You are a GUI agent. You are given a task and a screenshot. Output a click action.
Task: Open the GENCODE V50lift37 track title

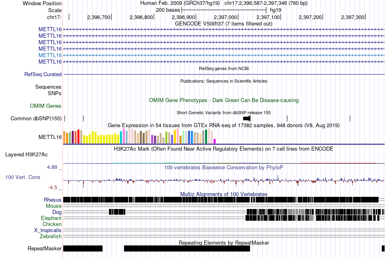tap(224, 24)
